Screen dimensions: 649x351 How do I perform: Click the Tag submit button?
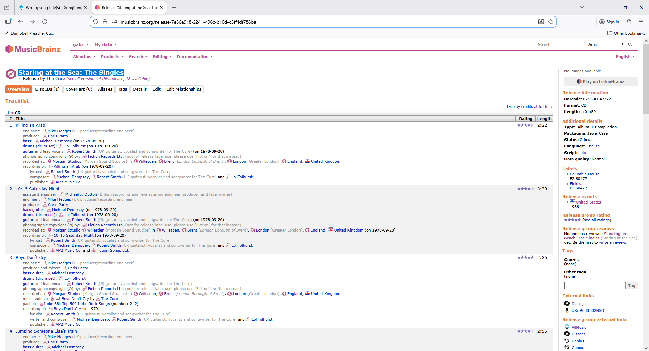(631, 286)
